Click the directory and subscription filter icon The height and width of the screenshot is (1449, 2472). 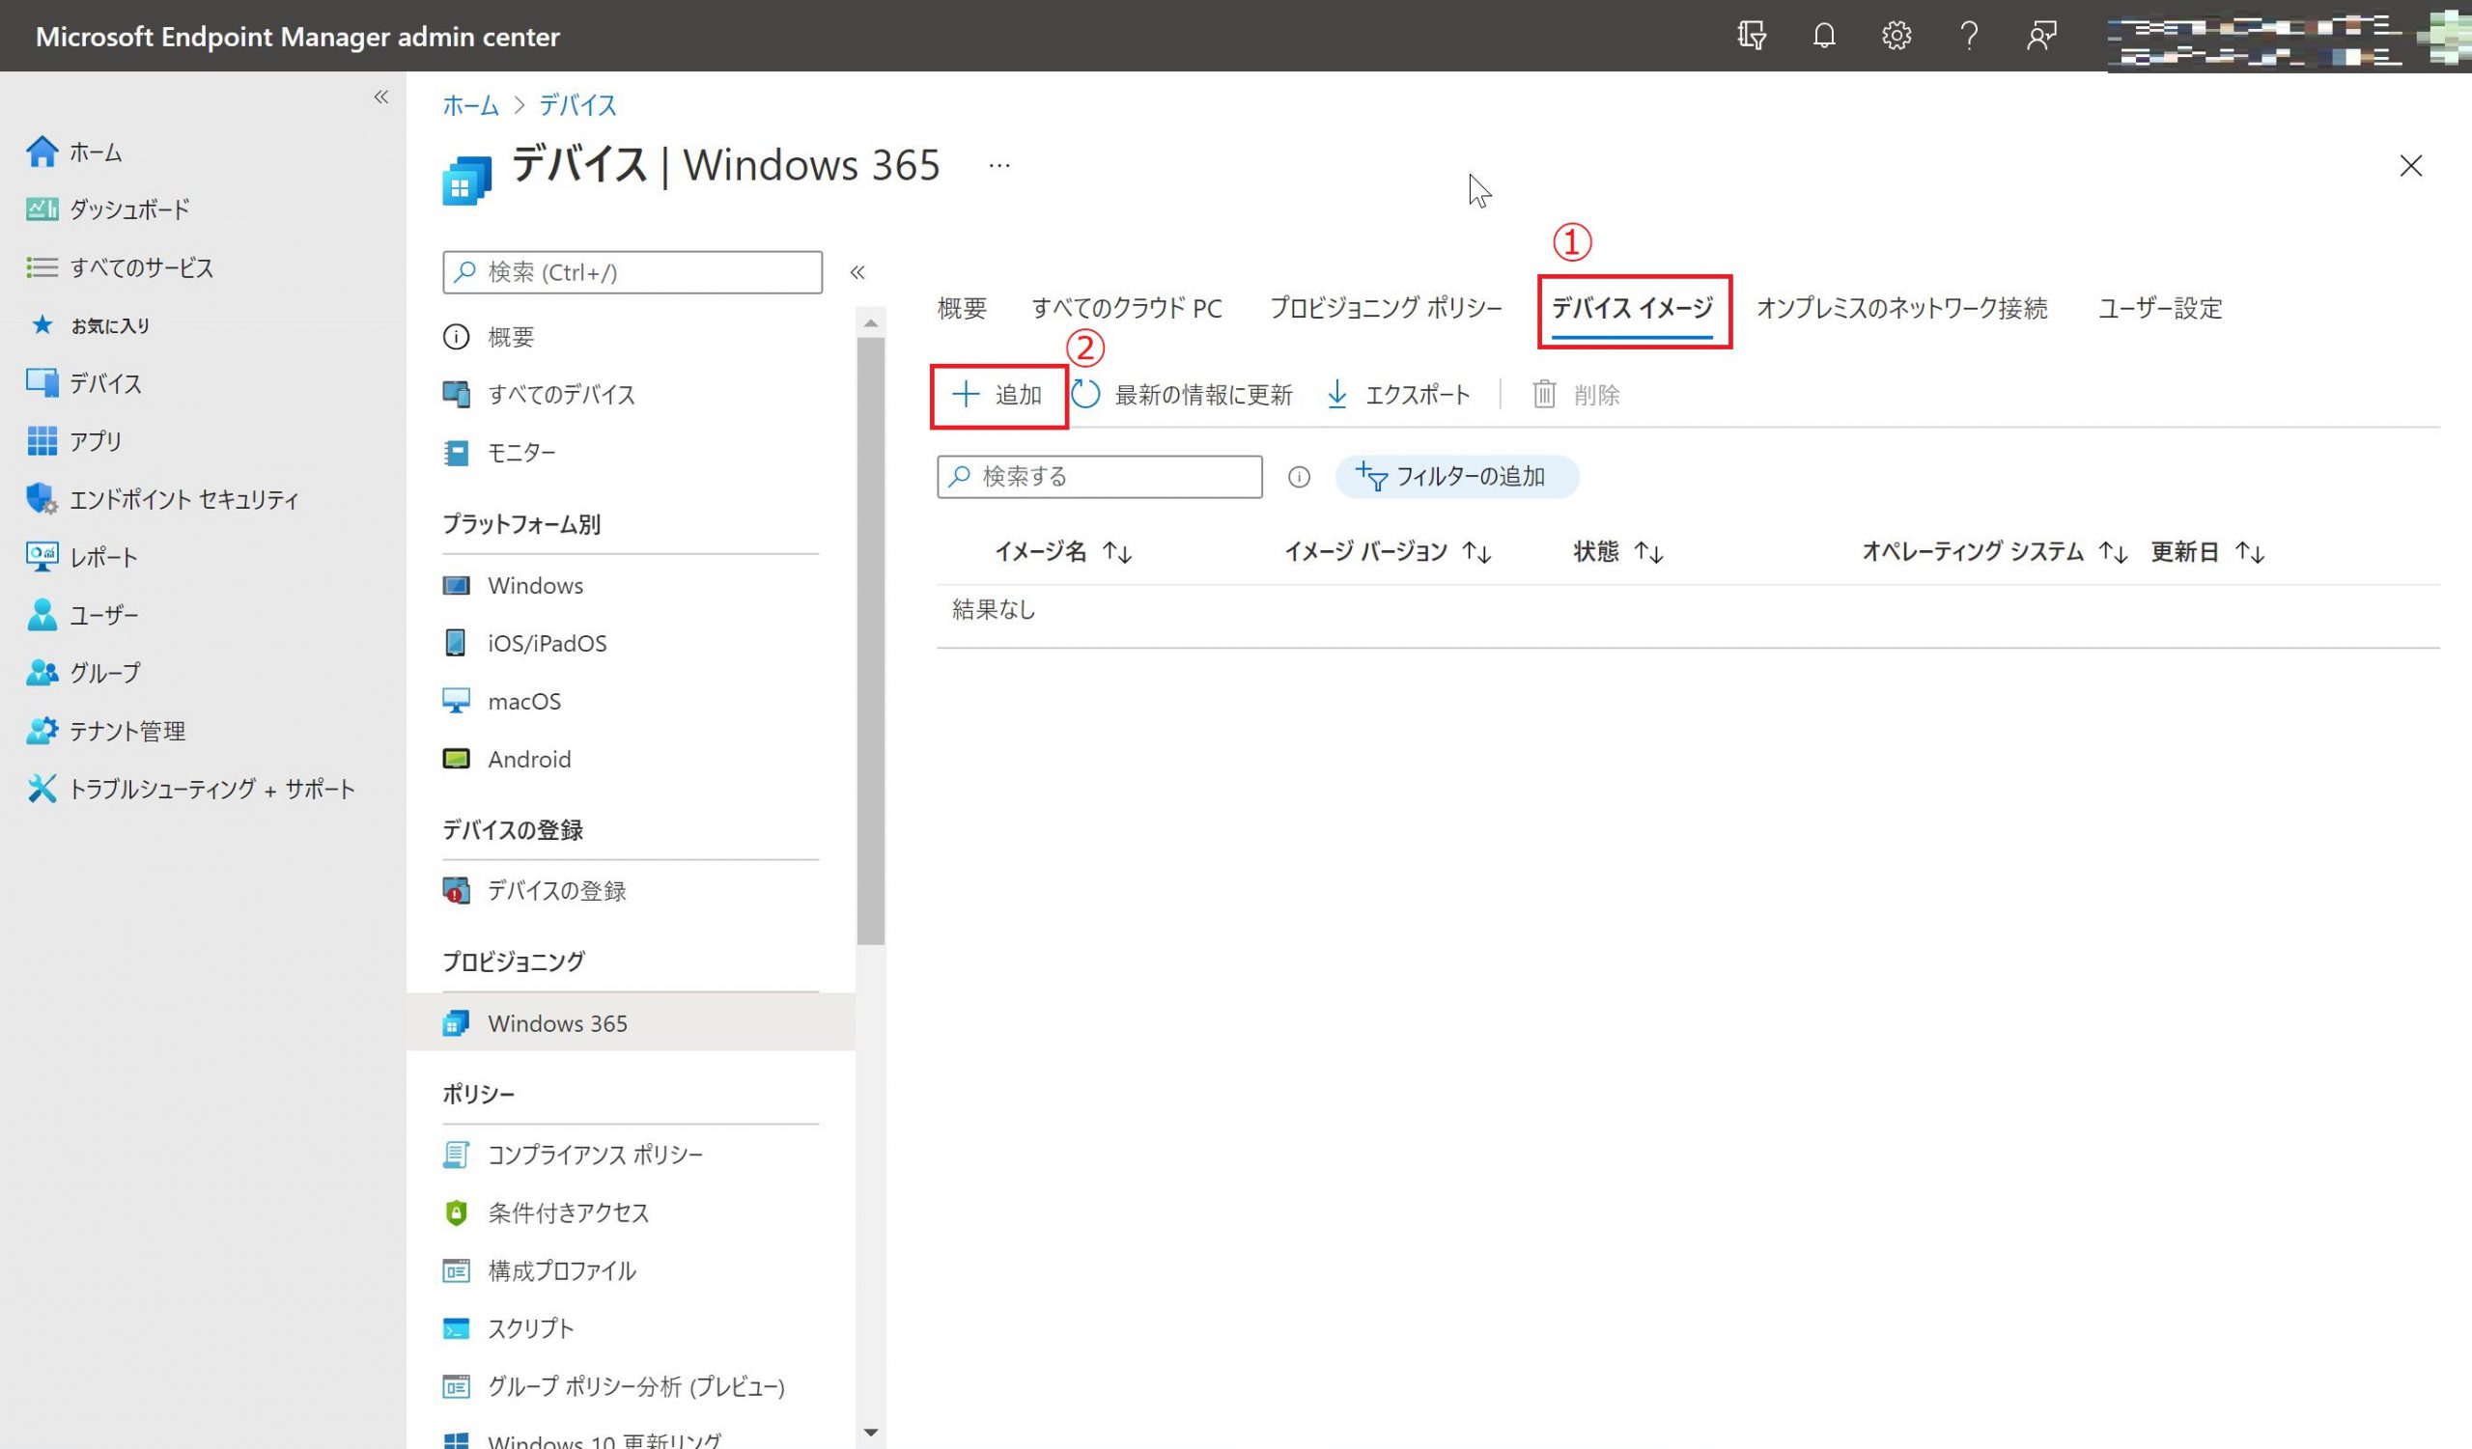point(1751,37)
